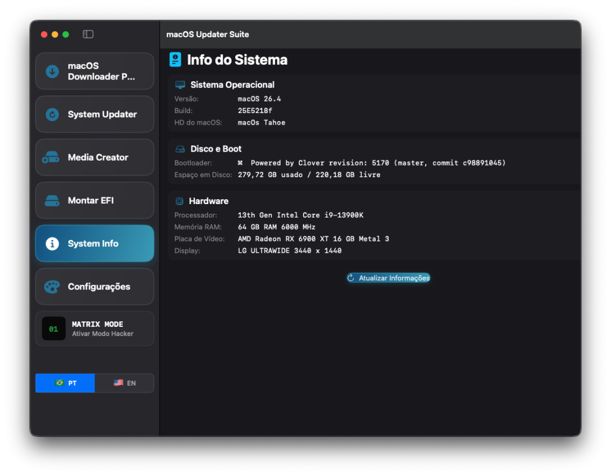Viewport: 611px width, 476px height.
Task: Click the Processador label
Action: [x=196, y=215]
